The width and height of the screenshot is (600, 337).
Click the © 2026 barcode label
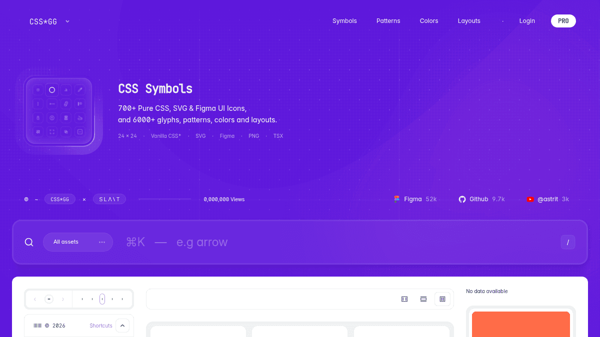(x=49, y=326)
